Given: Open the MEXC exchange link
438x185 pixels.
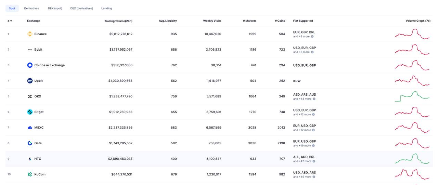Looking at the screenshot, I should [x=39, y=128].
